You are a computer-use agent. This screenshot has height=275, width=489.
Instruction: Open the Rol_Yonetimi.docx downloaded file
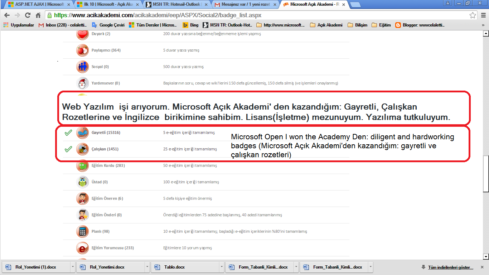point(111,267)
